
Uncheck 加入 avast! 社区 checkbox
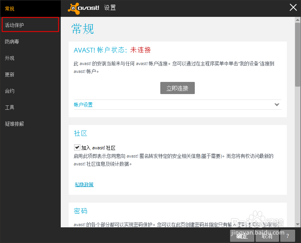(x=77, y=147)
